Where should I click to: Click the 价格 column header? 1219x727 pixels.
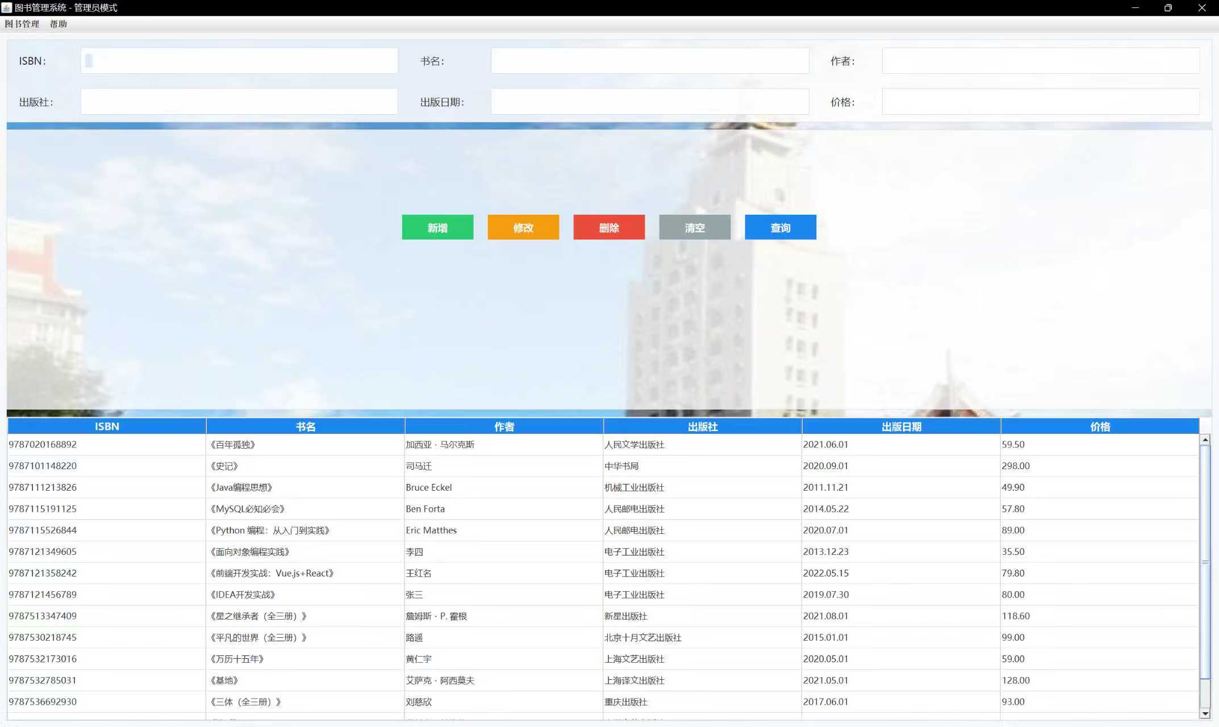pyautogui.click(x=1100, y=427)
